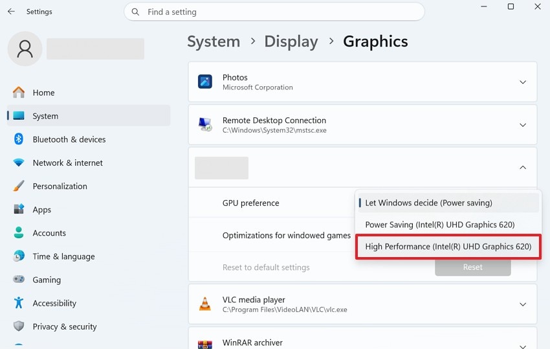
Task: Expand the Photos app entry
Action: click(x=523, y=82)
